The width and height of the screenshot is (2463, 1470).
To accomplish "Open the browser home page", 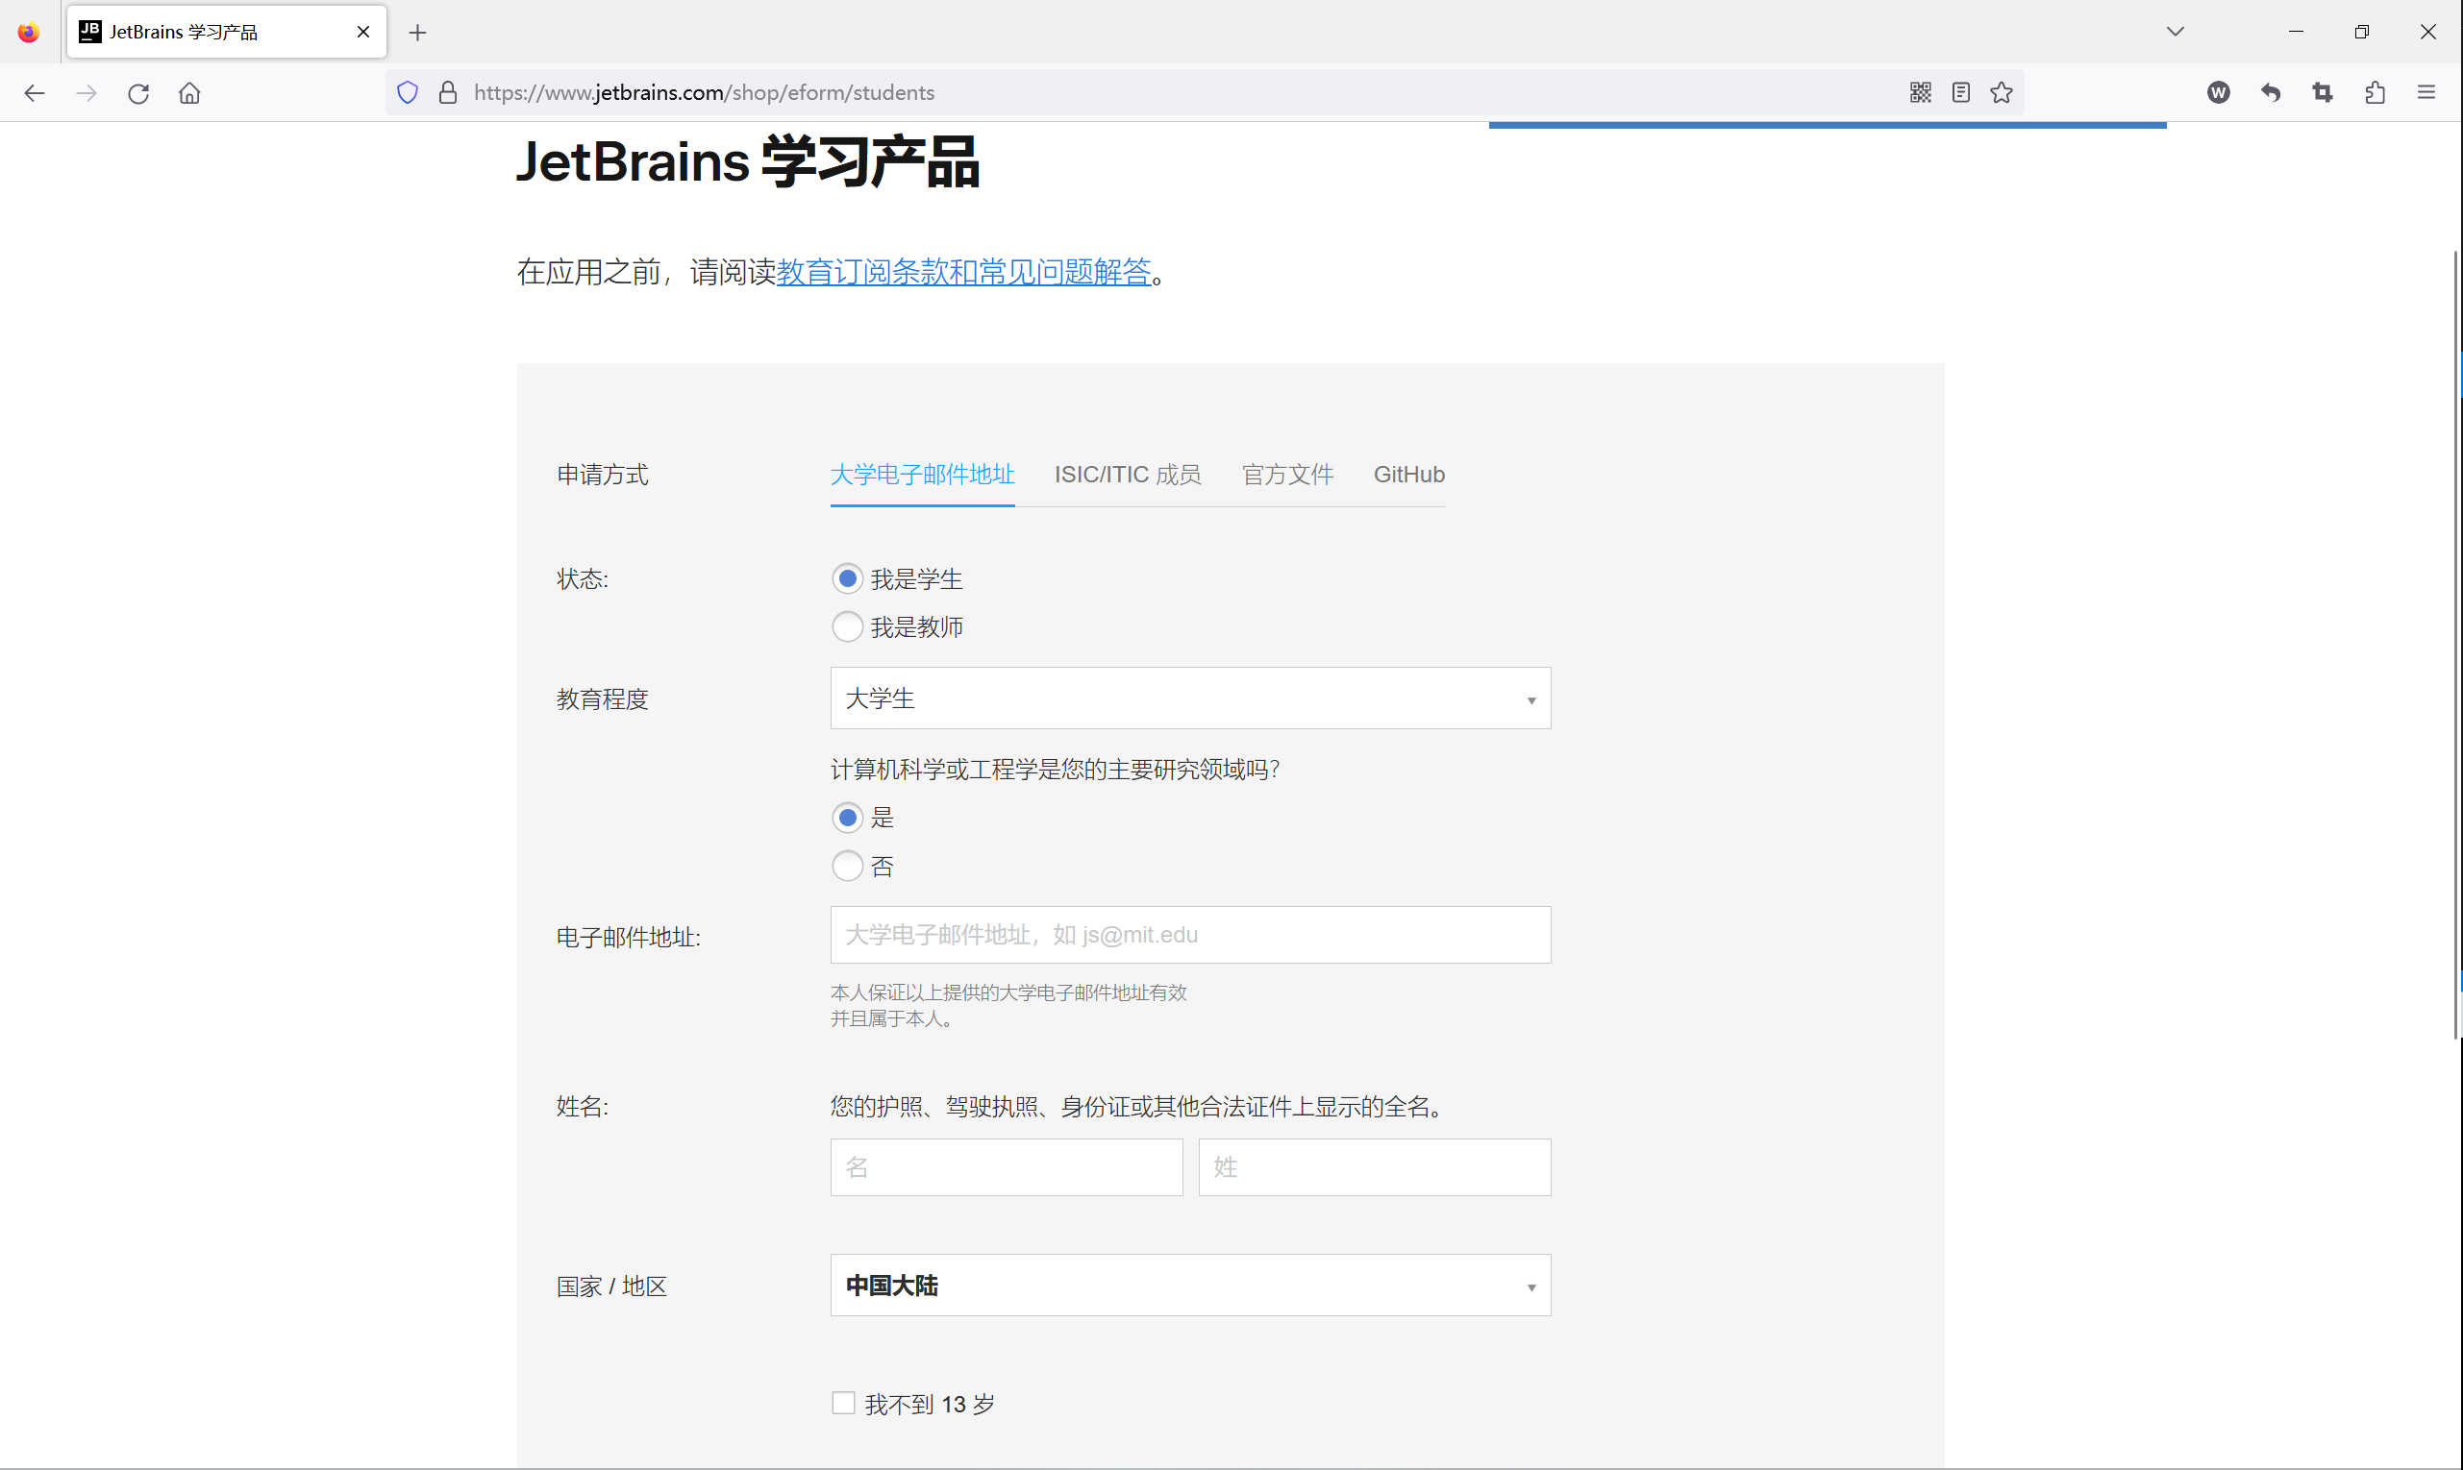I will click(x=189, y=93).
